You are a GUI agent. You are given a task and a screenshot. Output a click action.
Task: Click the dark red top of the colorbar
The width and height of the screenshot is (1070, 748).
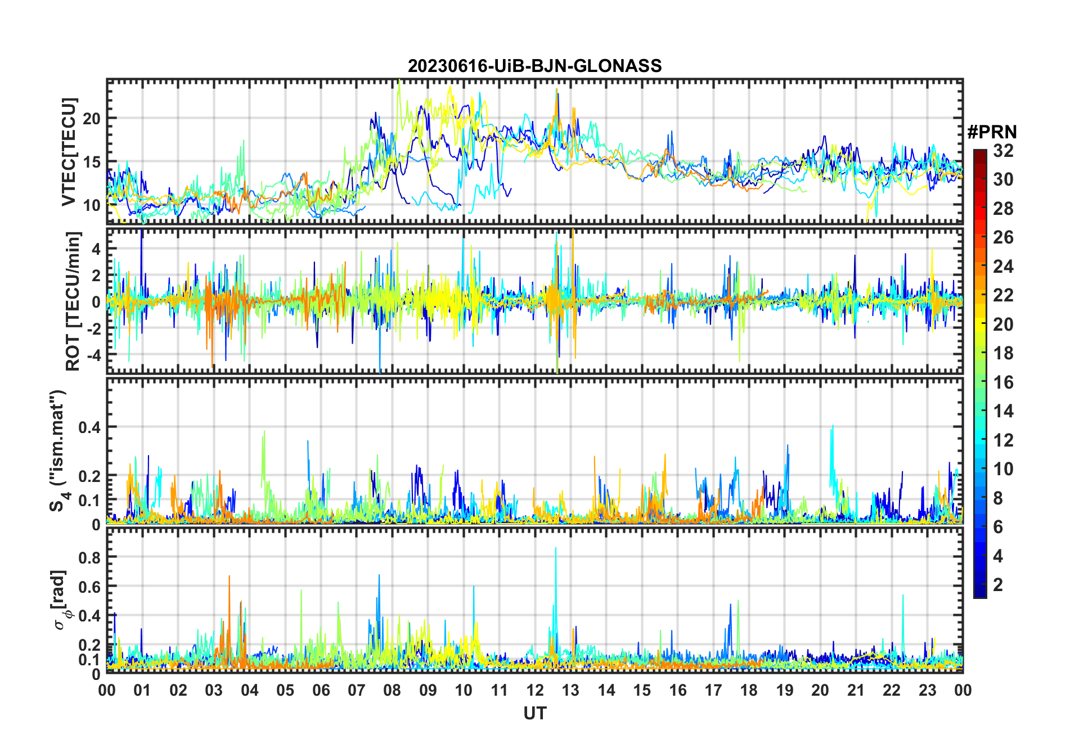click(x=979, y=154)
